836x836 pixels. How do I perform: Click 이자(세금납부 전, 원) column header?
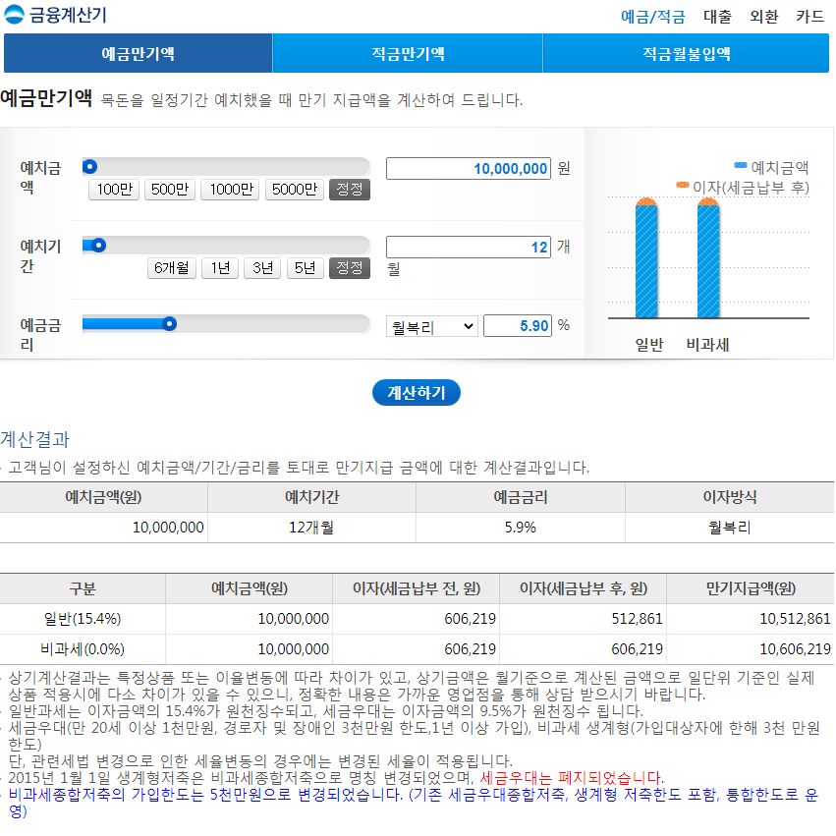(x=416, y=588)
